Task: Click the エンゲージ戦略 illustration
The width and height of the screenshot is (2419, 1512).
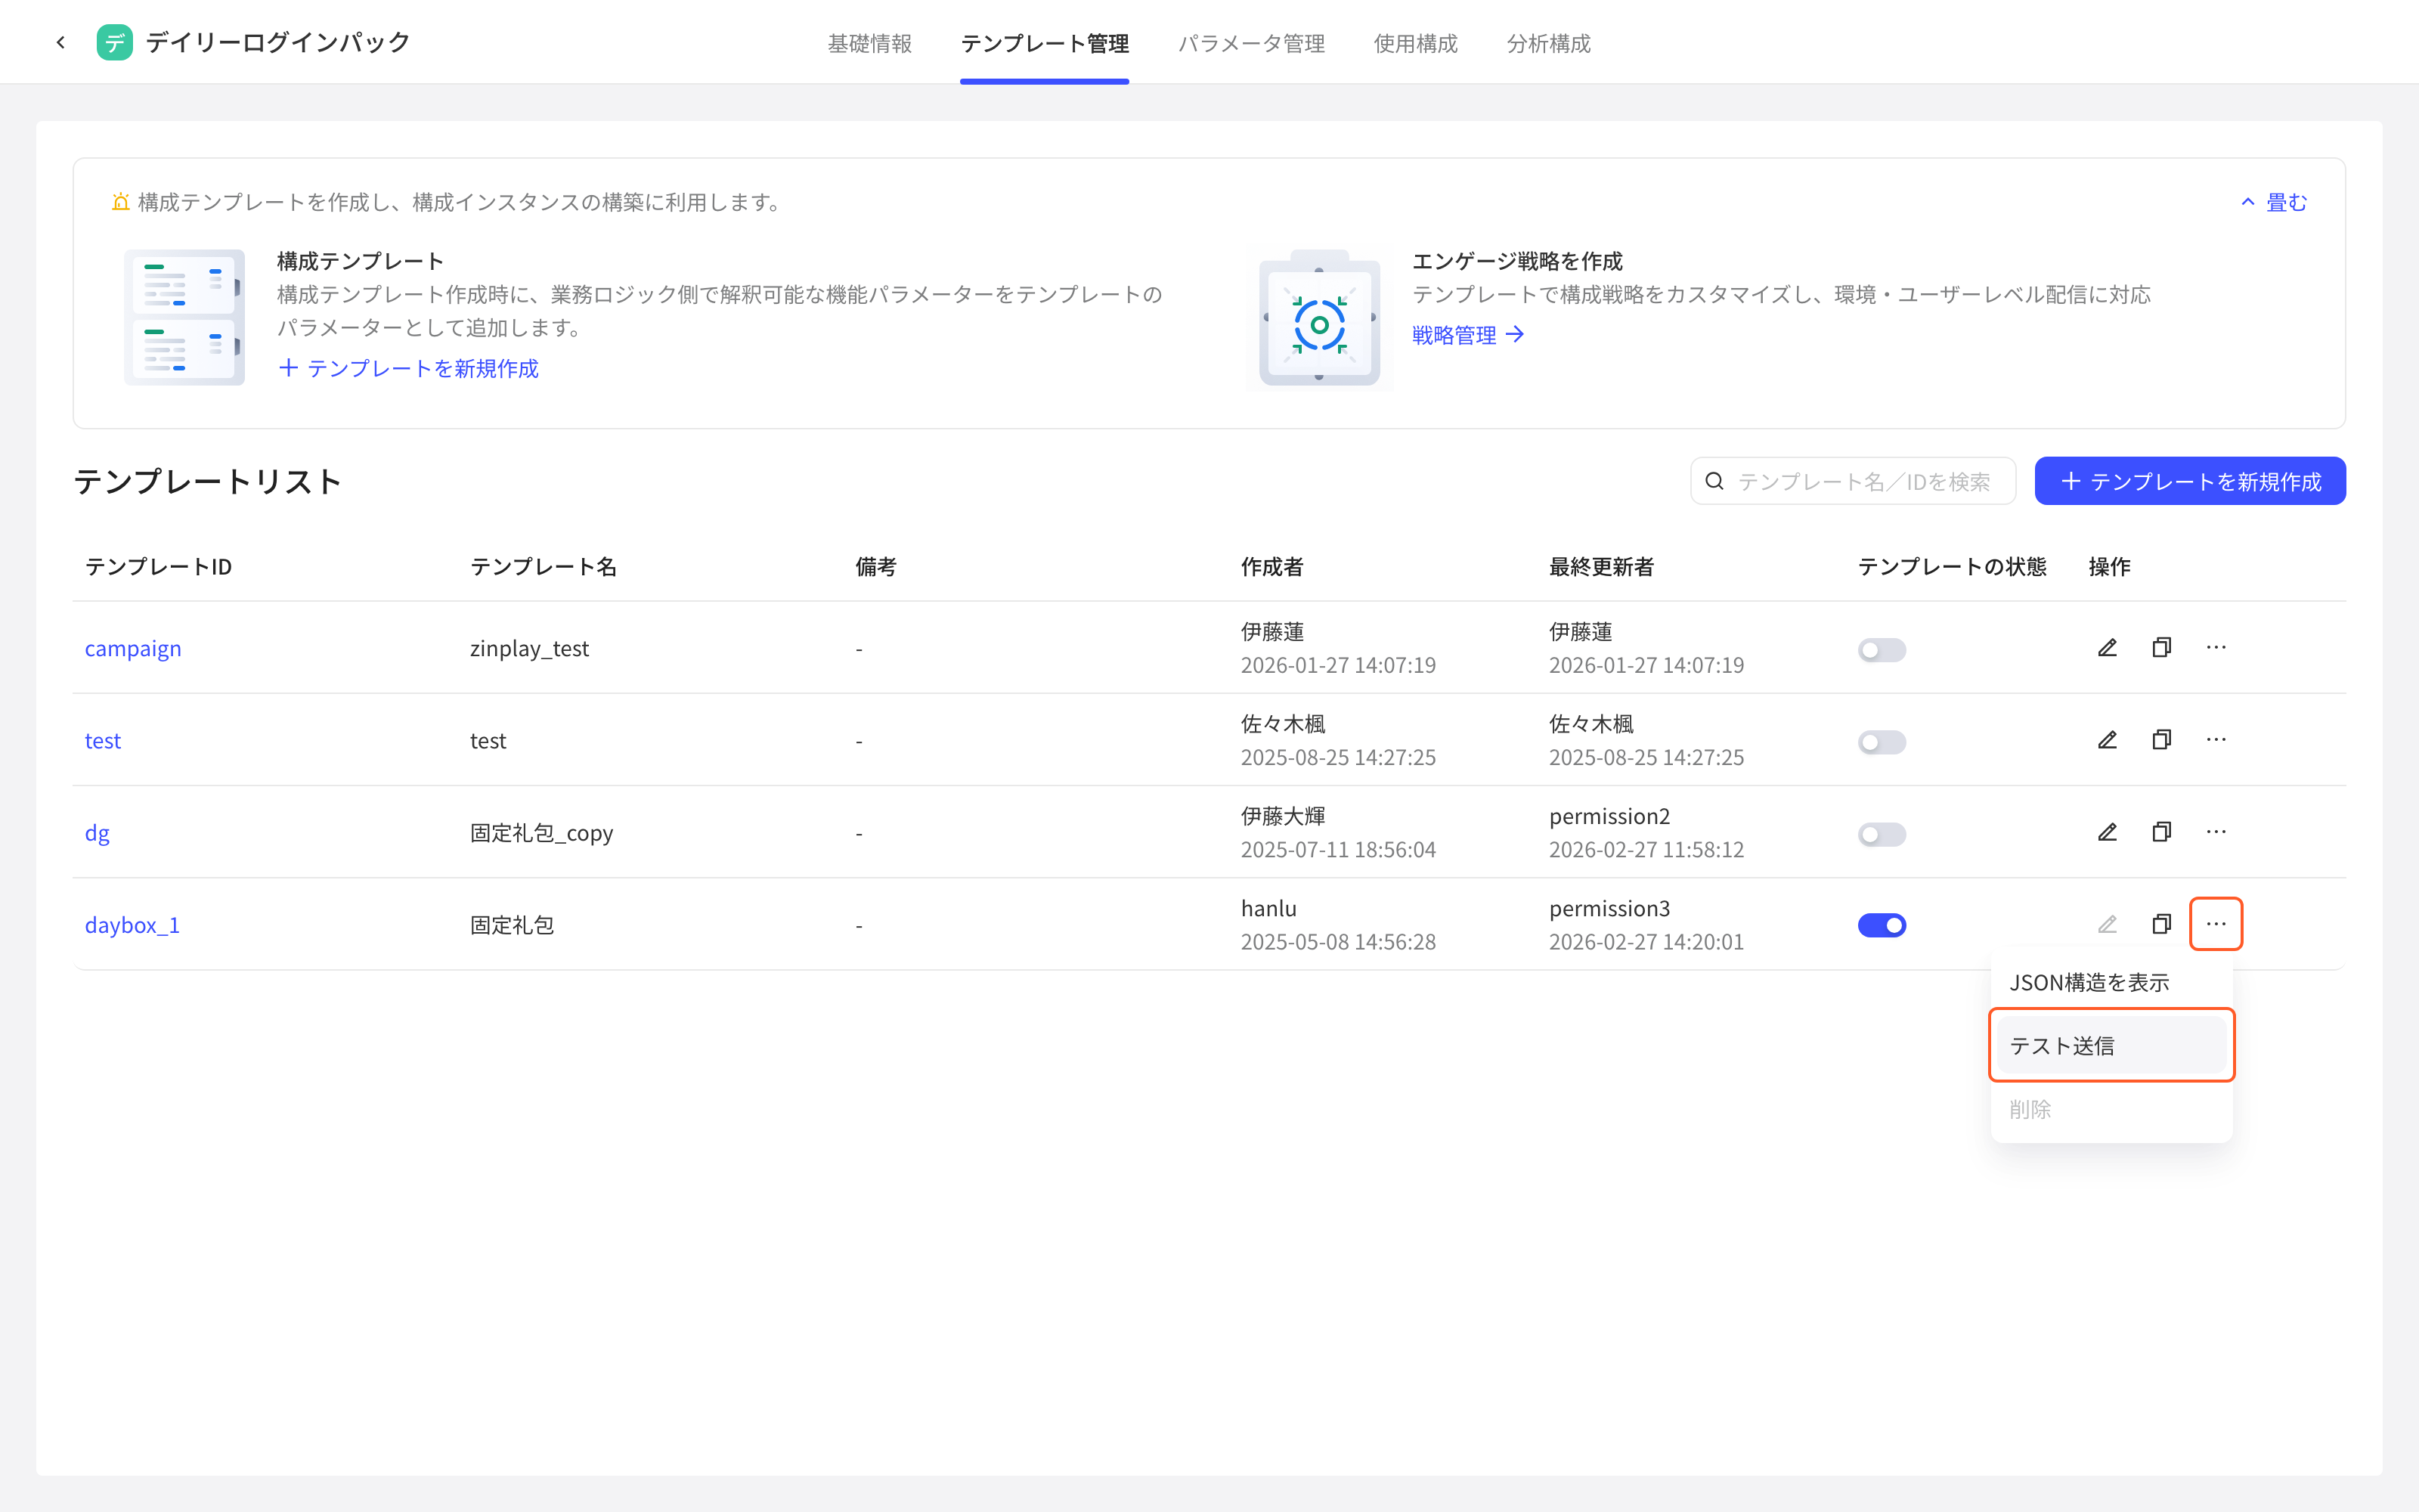Action: (1319, 317)
